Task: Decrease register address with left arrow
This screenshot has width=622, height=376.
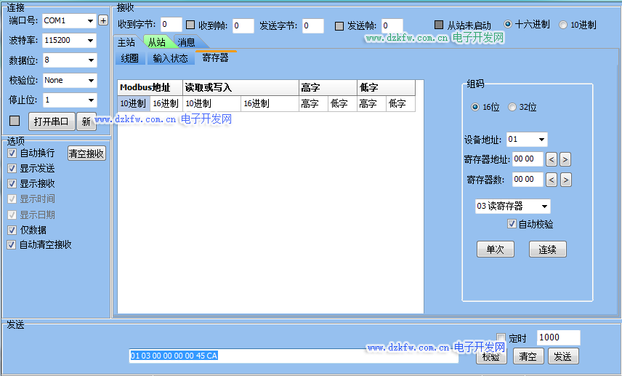Action: [552, 159]
